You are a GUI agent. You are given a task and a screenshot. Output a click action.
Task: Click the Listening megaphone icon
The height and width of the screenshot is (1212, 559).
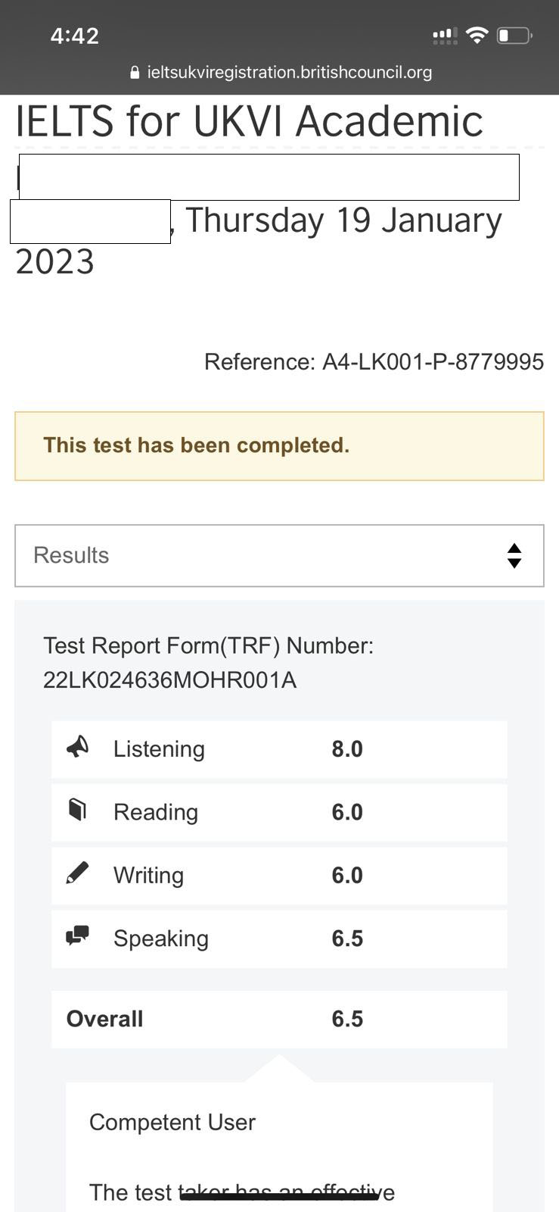click(x=77, y=747)
